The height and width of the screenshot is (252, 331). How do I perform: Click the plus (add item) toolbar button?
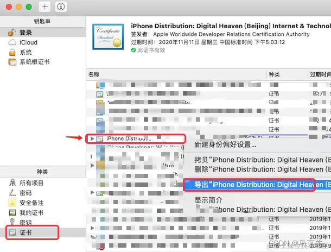click(44, 7)
